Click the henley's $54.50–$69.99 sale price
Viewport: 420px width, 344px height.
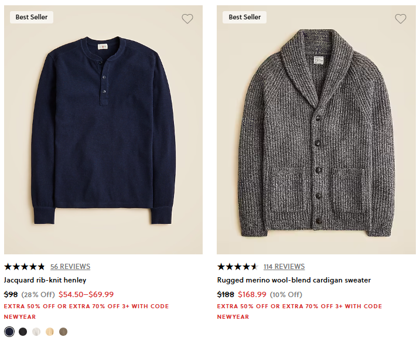[x=86, y=294]
